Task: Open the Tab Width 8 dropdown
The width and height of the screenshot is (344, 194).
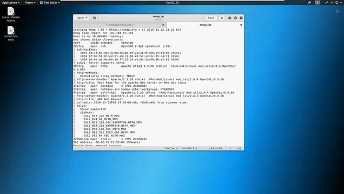Action: click(189, 148)
